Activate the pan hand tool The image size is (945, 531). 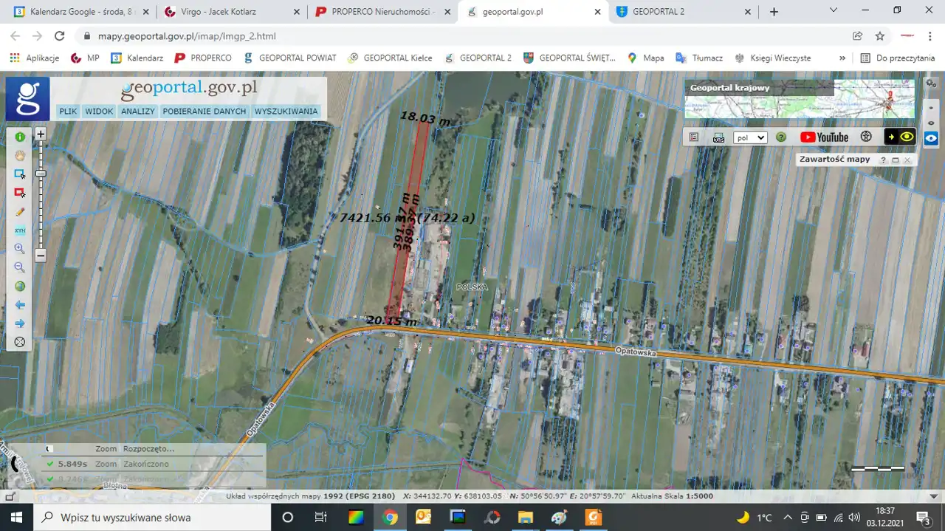20,155
